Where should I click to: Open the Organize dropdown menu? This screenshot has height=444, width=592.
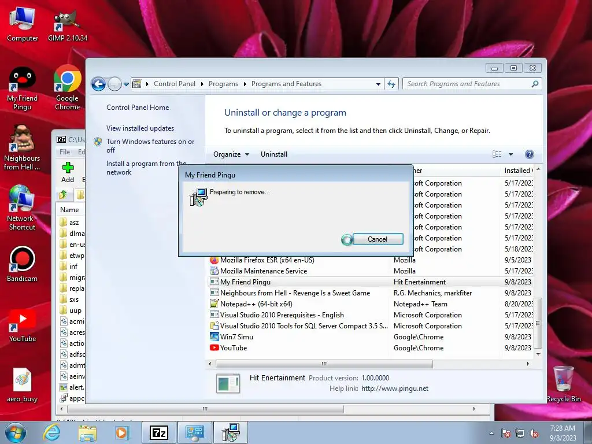pos(231,154)
